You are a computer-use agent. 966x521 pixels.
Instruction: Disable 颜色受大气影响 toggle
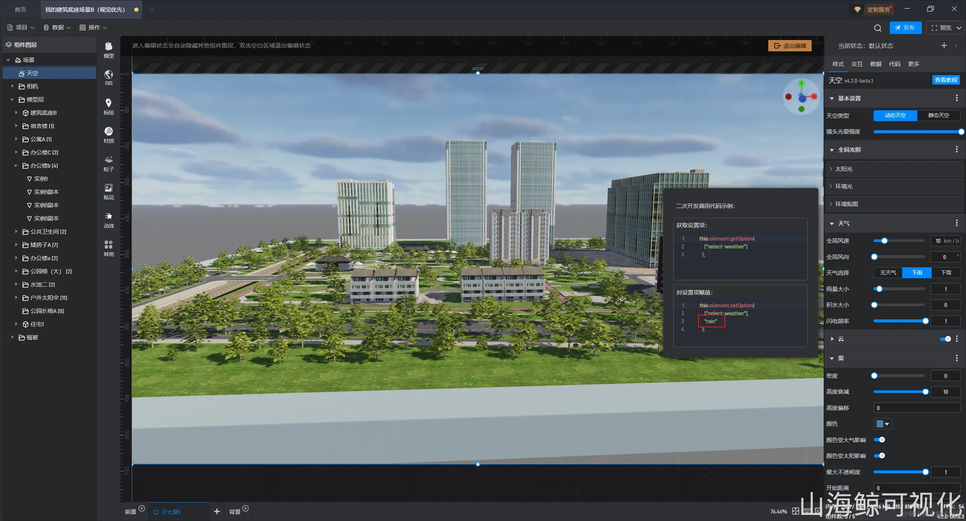click(x=880, y=440)
